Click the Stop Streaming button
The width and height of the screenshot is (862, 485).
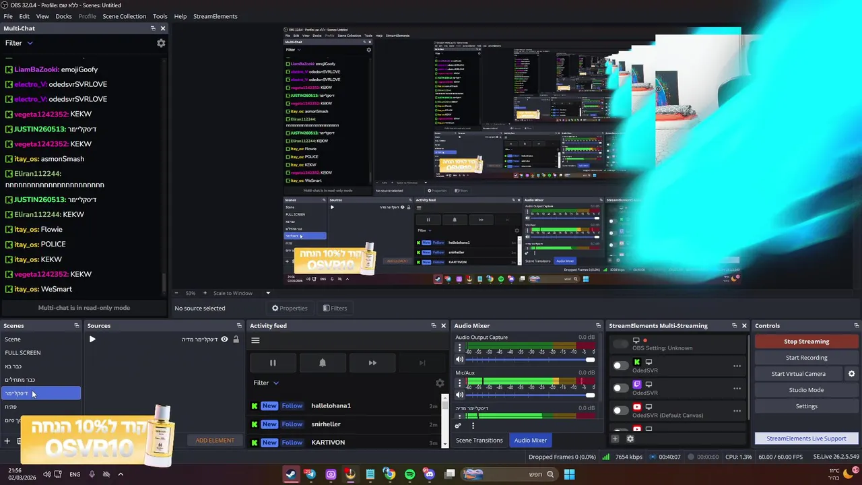point(806,342)
